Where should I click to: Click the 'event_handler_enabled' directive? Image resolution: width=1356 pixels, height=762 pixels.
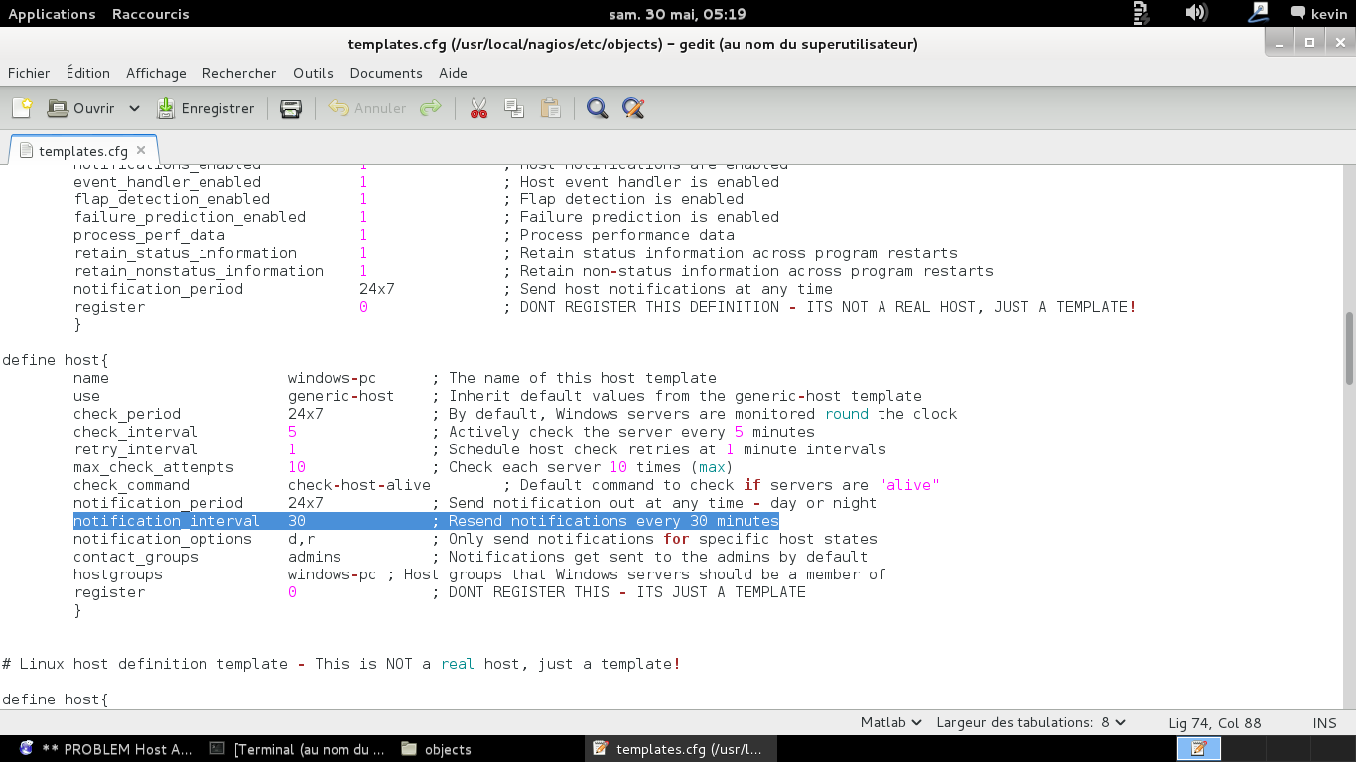coord(167,182)
